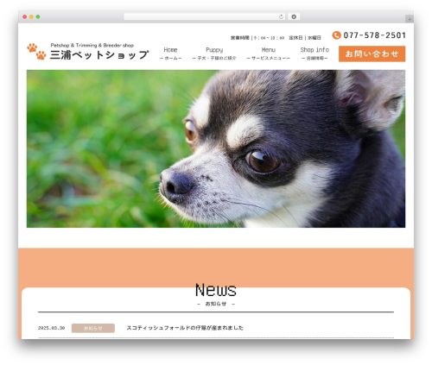Open the スコティッシュフォールド news article
This screenshot has width=432, height=365.
click(185, 328)
